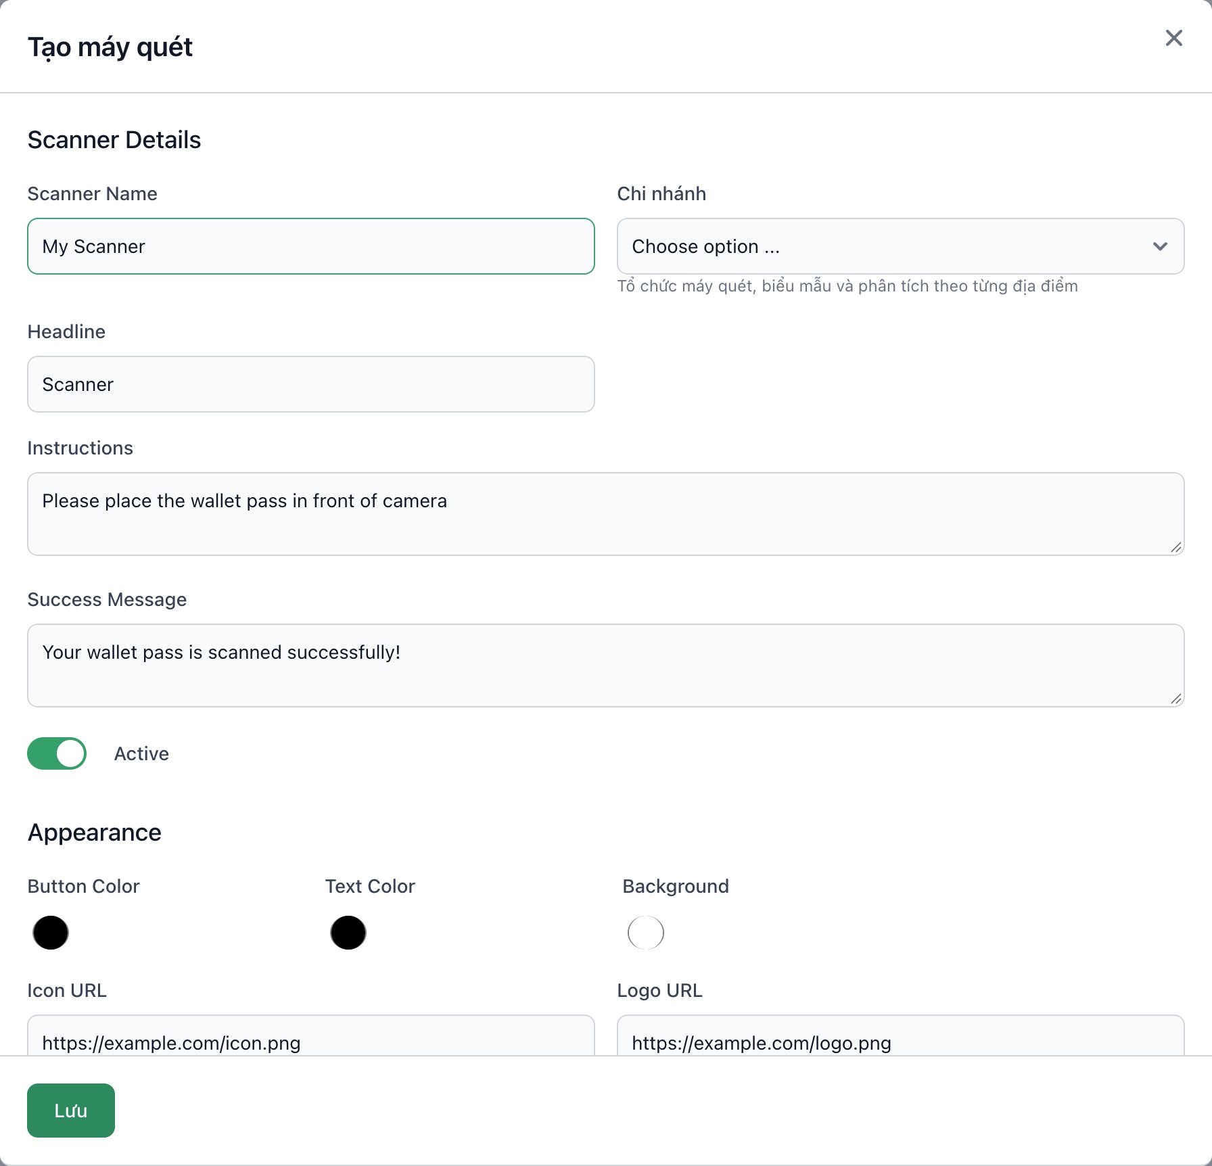Viewport: 1212px width, 1166px height.
Task: Click the Chi nhánh field label
Action: [661, 194]
